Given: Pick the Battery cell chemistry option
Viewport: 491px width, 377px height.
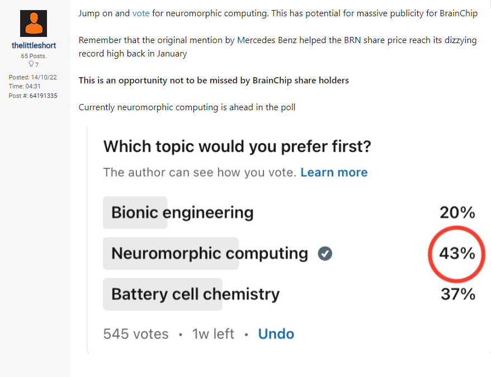Looking at the screenshot, I should pyautogui.click(x=195, y=294).
